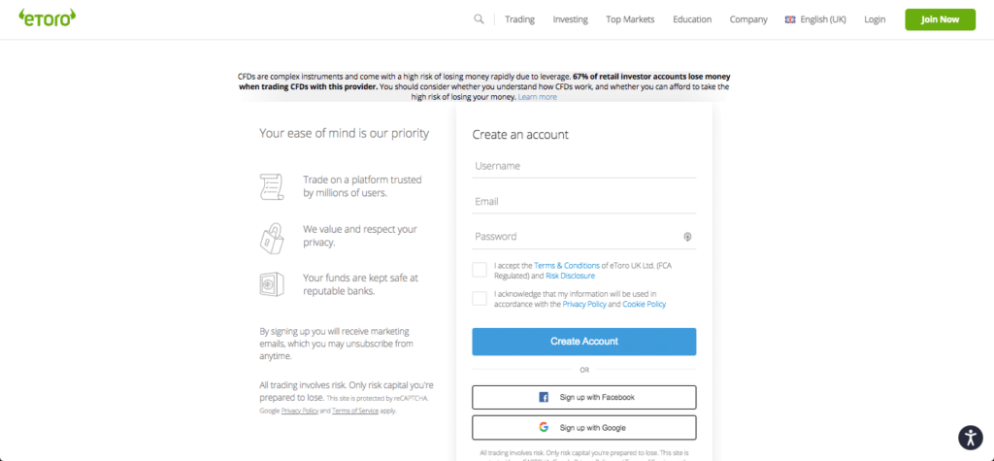Click the scroll document icon
The height and width of the screenshot is (461, 994).
pyautogui.click(x=272, y=186)
